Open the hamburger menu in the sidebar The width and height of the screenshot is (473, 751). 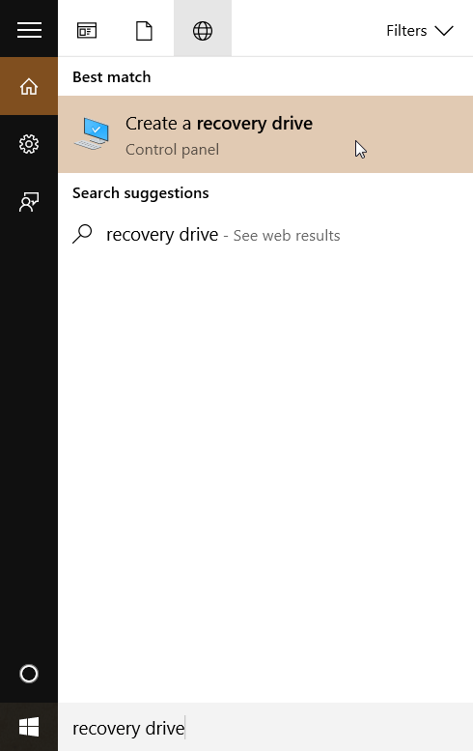point(29,30)
